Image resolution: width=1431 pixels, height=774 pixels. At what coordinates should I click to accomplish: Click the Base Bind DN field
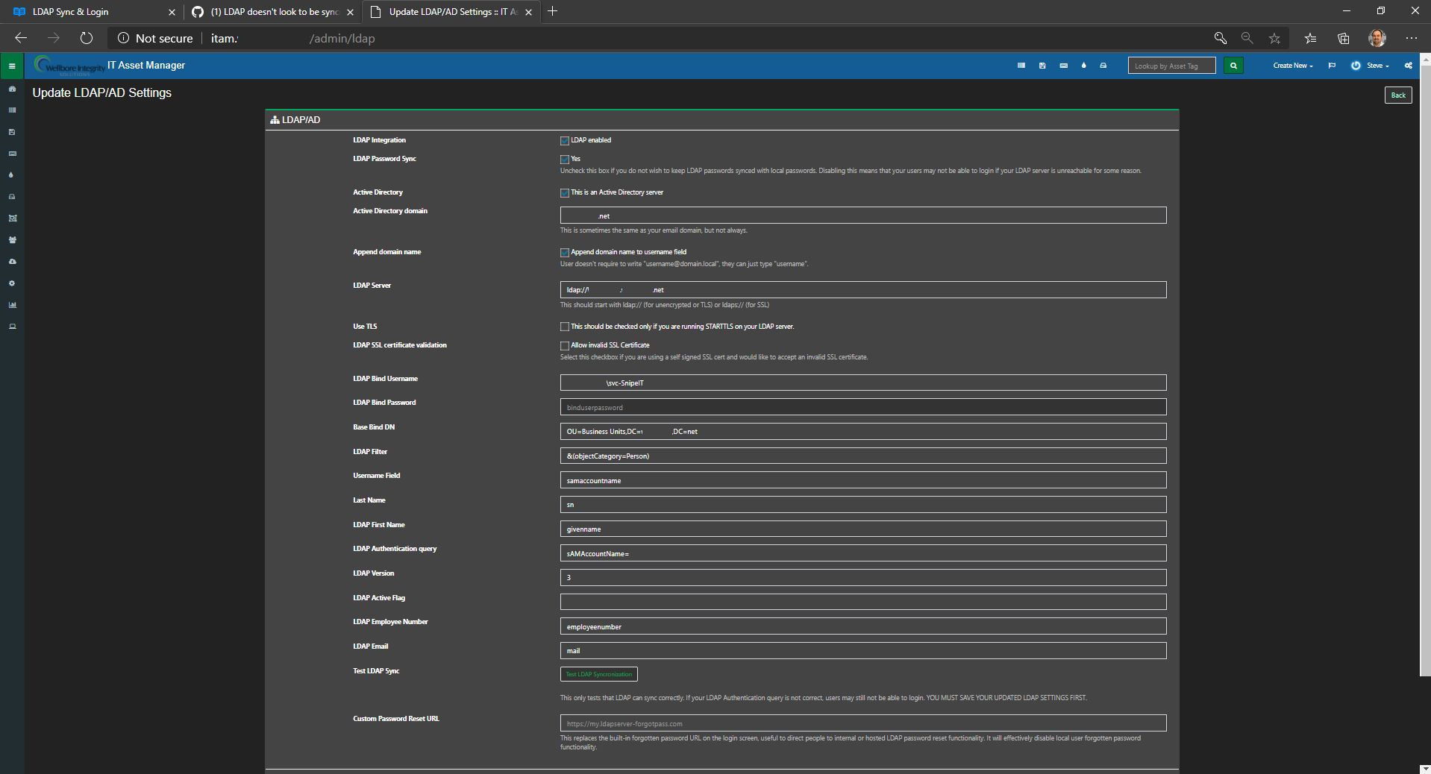pyautogui.click(x=863, y=431)
